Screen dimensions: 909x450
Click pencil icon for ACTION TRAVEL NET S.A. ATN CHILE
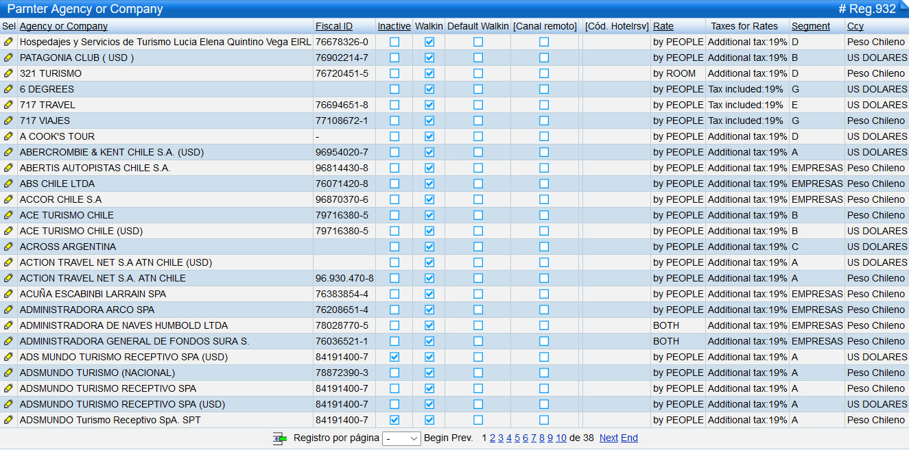click(8, 278)
